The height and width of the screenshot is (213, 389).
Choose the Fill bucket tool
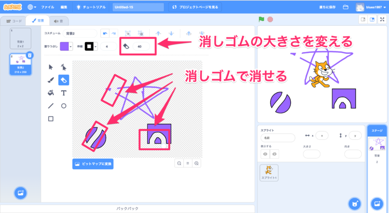tap(51, 93)
